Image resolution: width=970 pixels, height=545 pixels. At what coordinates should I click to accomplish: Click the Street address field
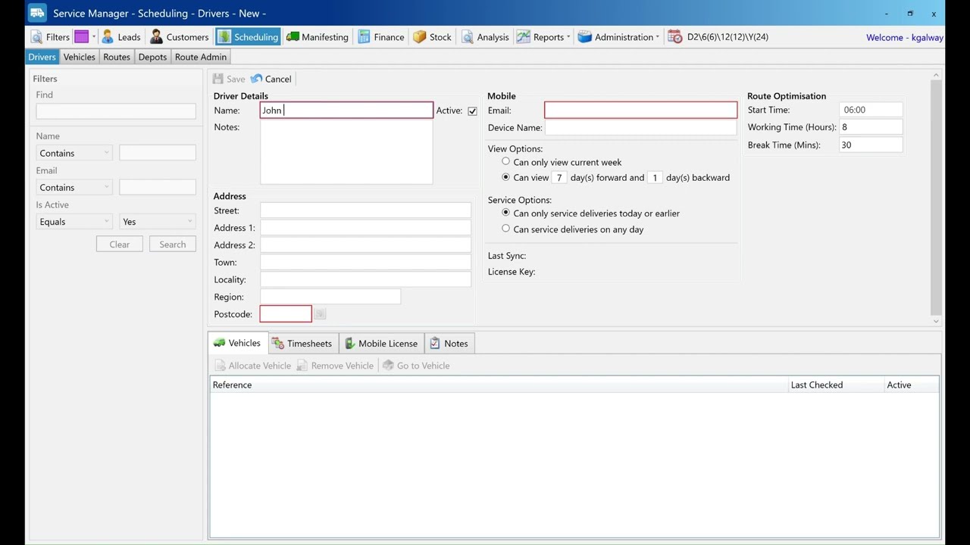coord(365,210)
